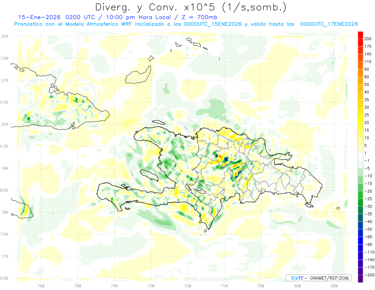Screen dimensions: 375x290
Task: Click the '69W' longitude label
Action: click(297, 286)
